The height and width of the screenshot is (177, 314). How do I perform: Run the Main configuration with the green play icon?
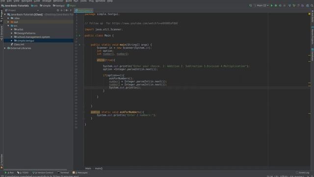click(x=272, y=5)
